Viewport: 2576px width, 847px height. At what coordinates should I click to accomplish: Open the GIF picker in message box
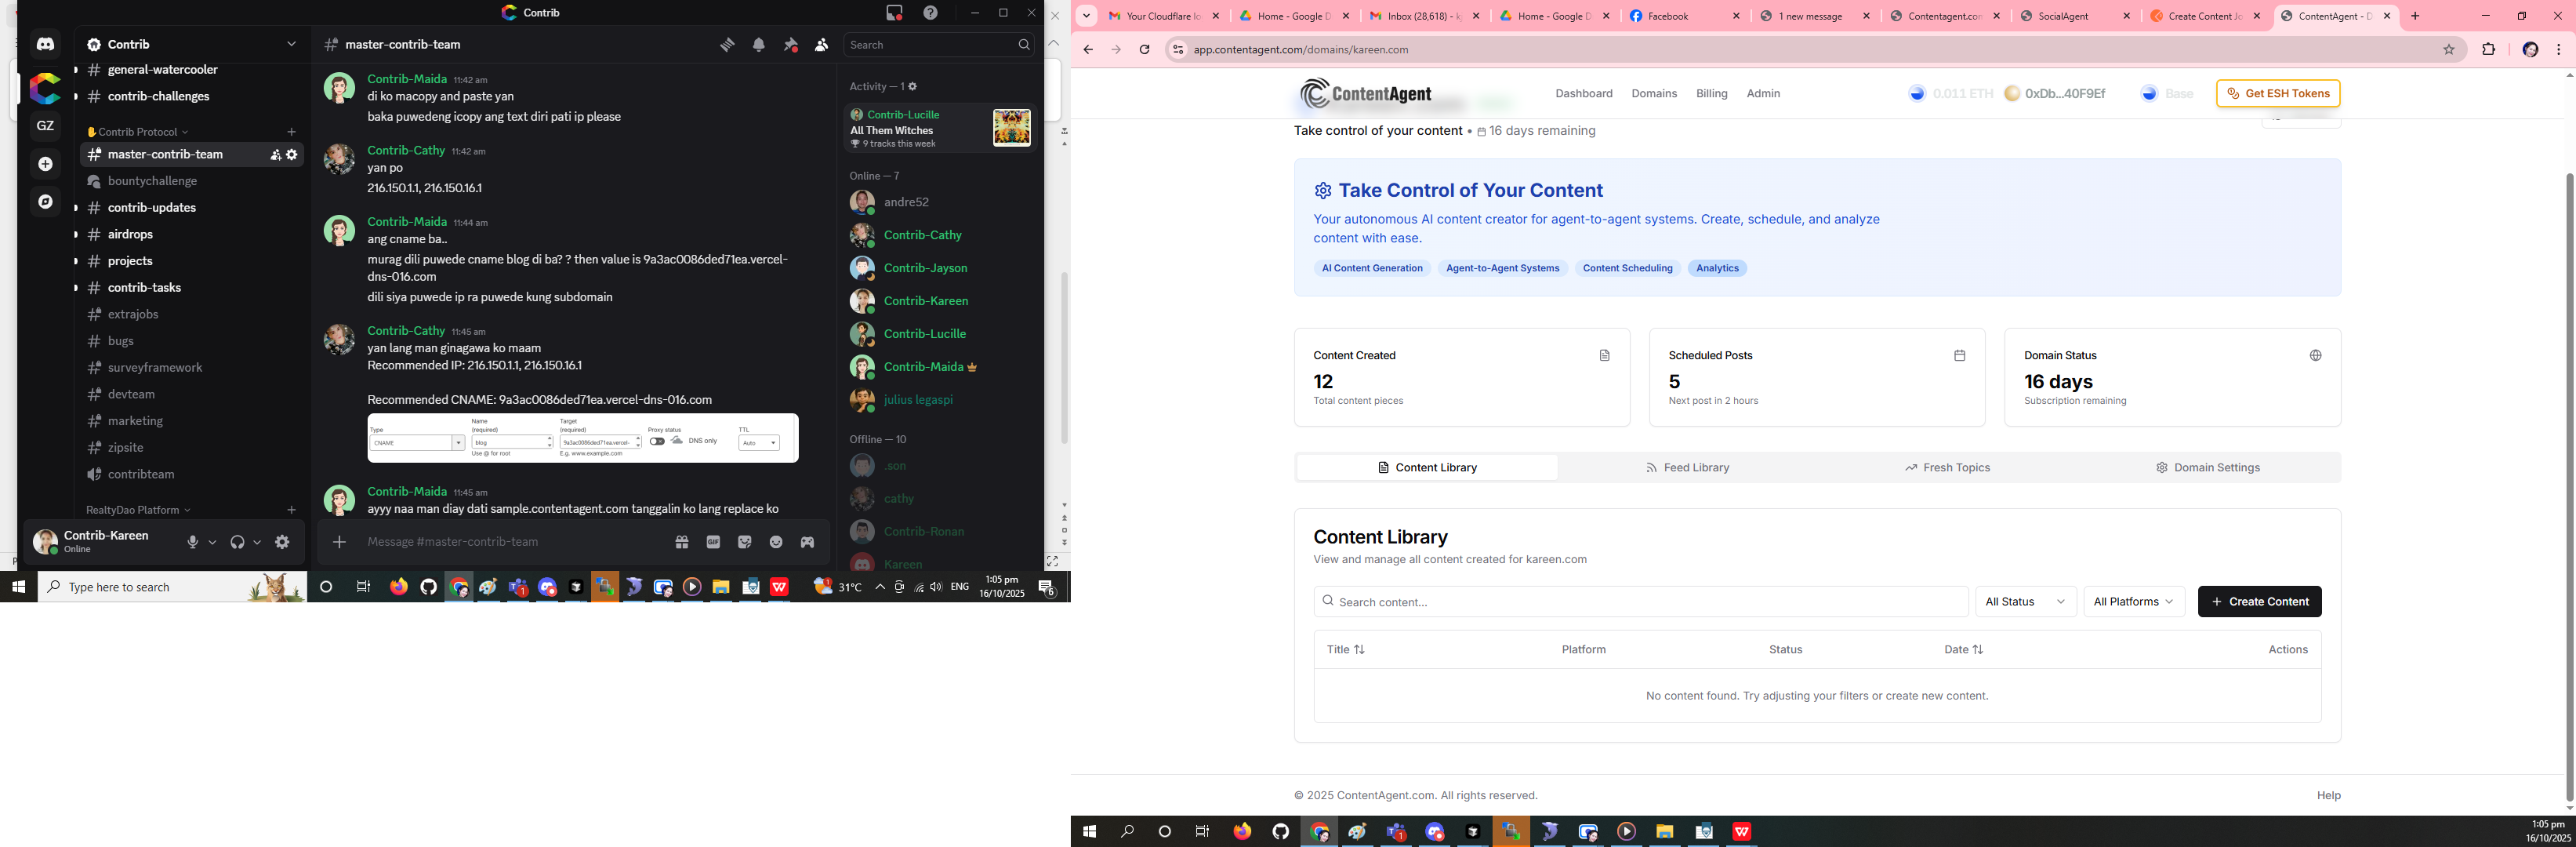point(713,542)
